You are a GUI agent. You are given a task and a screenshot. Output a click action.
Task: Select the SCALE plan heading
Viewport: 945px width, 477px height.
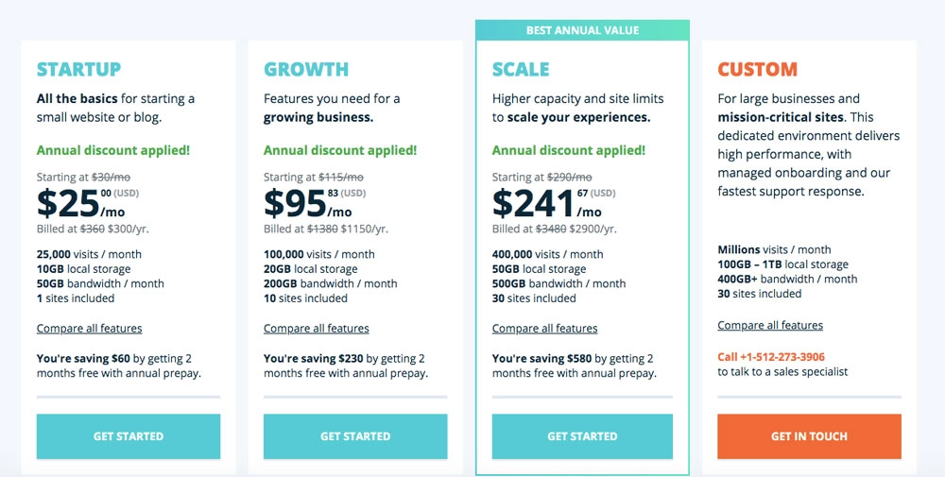[x=521, y=69]
